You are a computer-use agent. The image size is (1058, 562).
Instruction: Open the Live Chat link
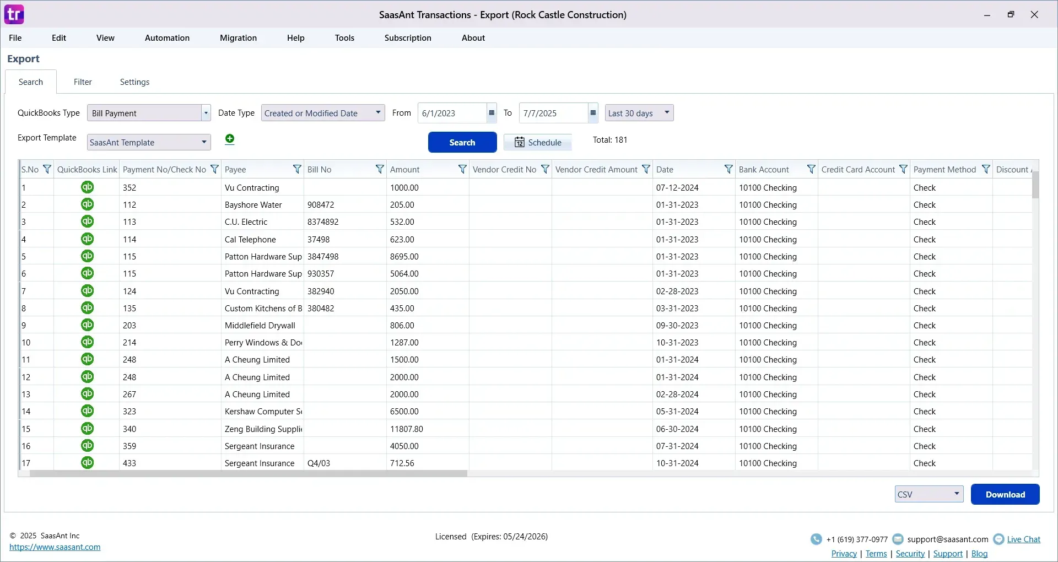(x=1024, y=539)
